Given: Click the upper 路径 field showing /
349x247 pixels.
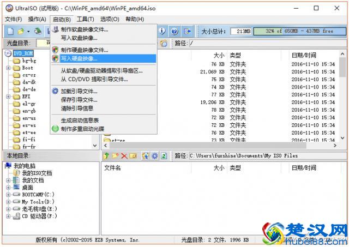Looking at the screenshot, I should (x=267, y=43).
